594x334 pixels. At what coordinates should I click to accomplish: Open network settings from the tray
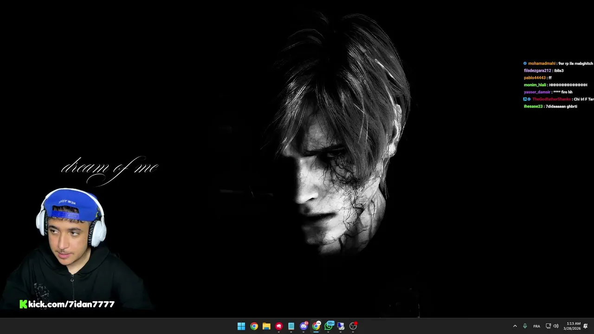[x=548, y=326]
